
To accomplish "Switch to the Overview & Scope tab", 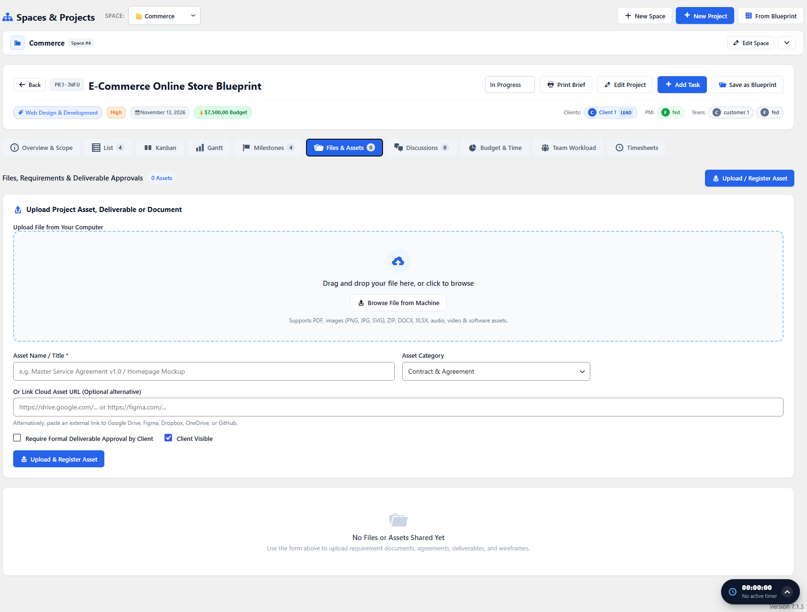I will [41, 148].
